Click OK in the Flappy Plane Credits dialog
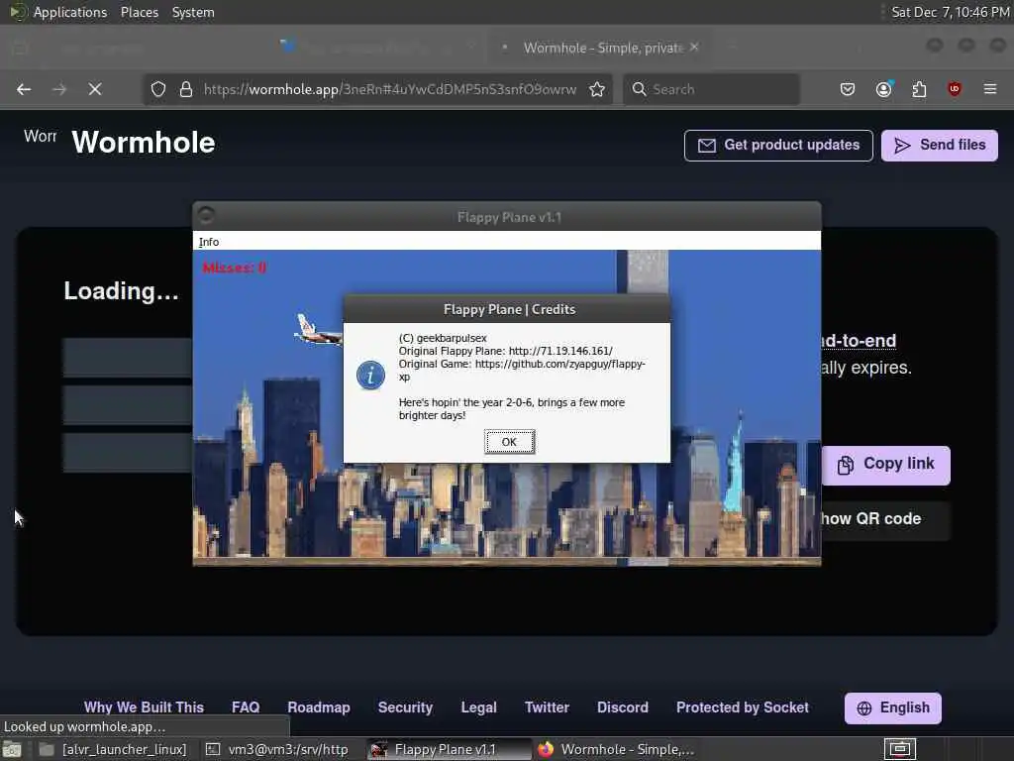This screenshot has width=1014, height=761. pyautogui.click(x=509, y=442)
